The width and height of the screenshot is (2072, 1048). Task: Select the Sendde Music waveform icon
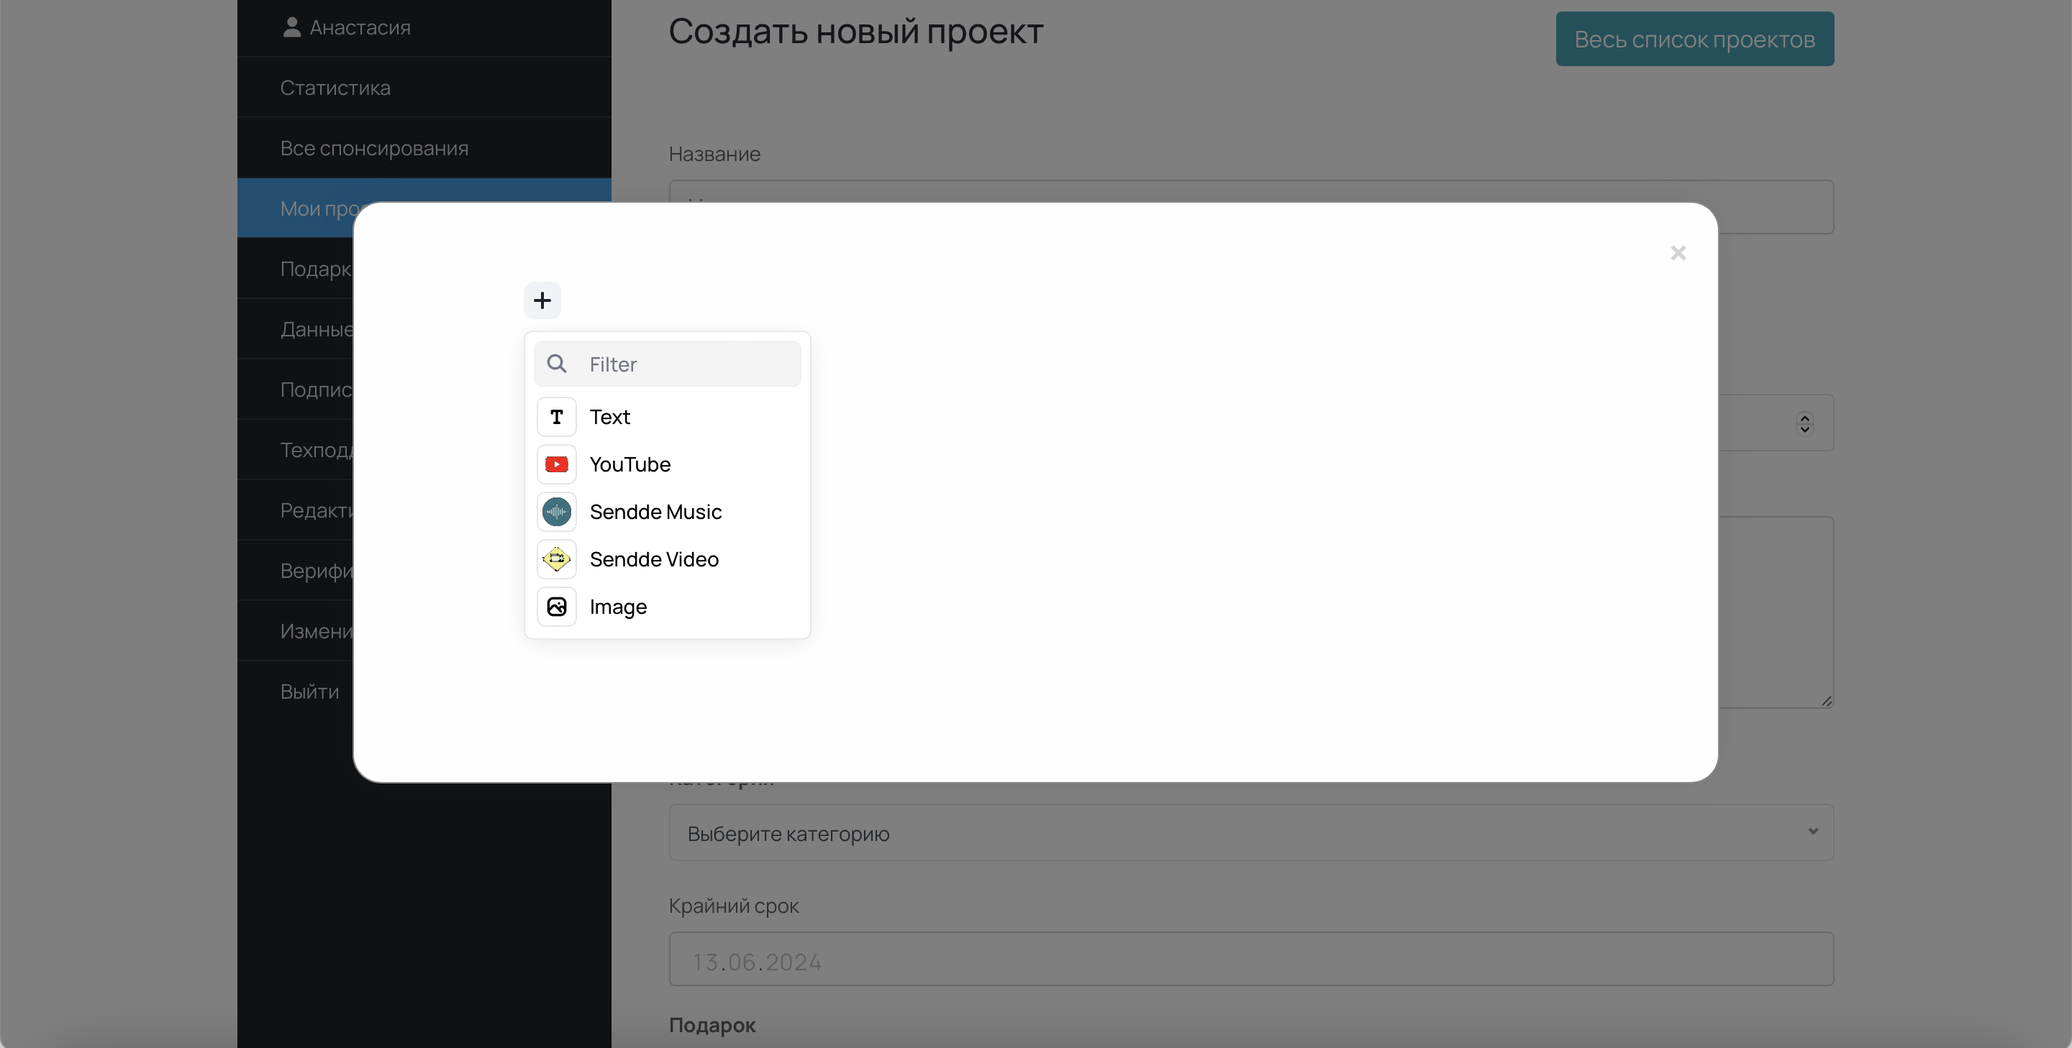click(x=557, y=512)
